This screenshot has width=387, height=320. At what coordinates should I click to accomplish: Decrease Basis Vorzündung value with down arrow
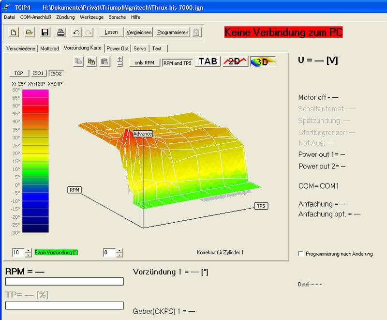(x=29, y=255)
